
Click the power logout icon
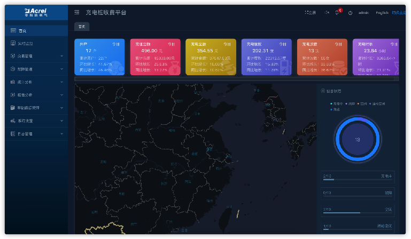pos(350,13)
